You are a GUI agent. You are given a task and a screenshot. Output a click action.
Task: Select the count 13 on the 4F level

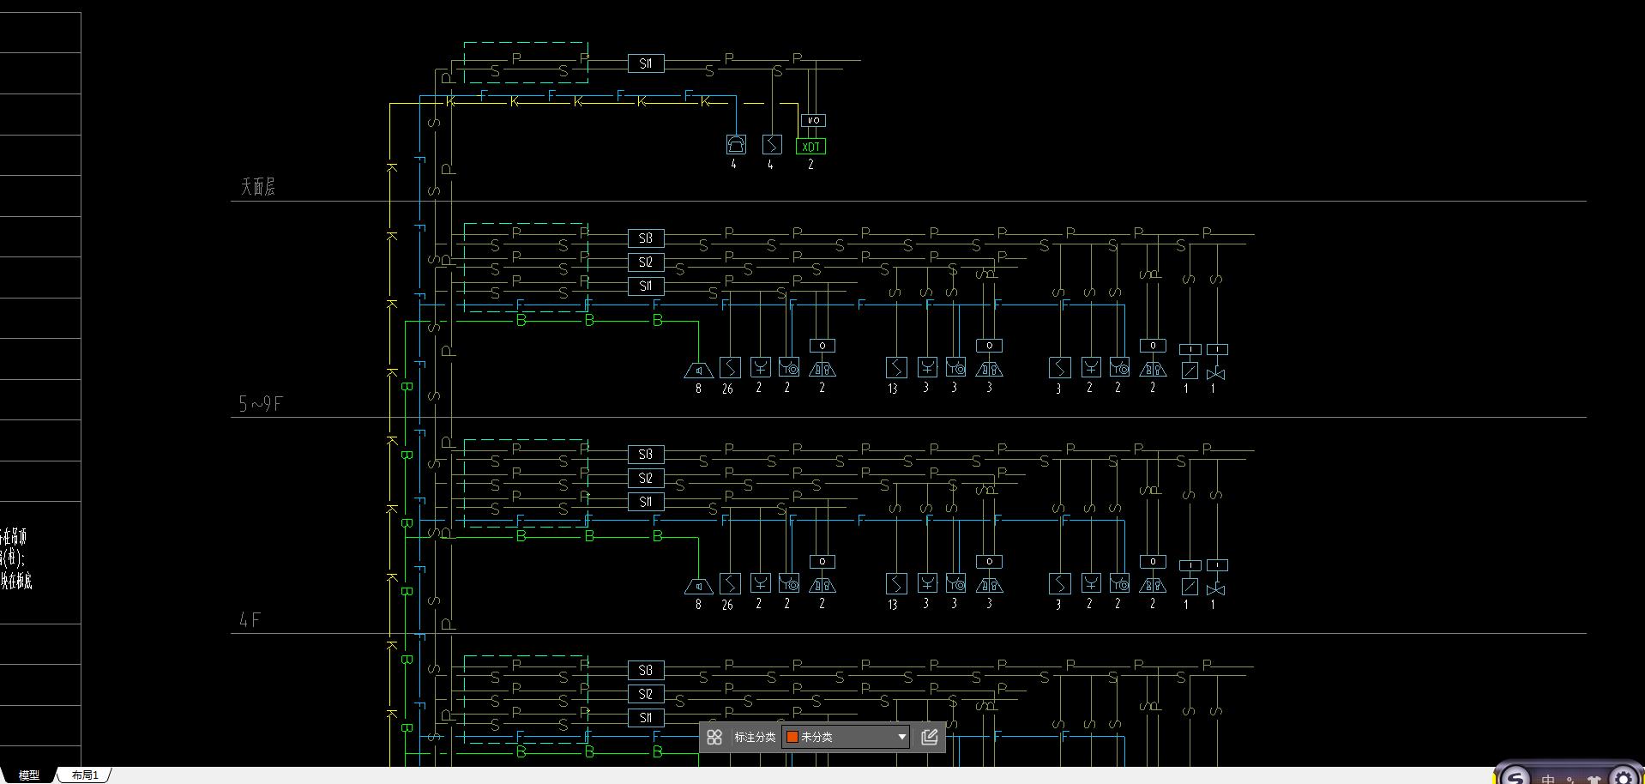click(x=893, y=605)
